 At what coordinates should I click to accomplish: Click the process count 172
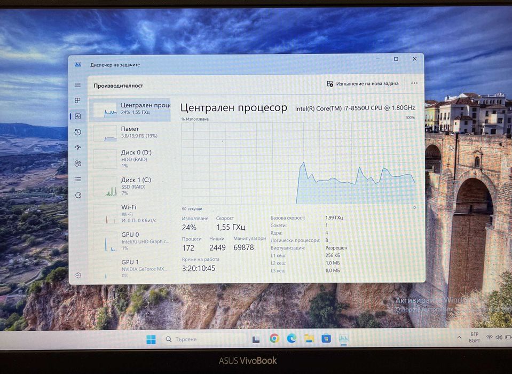pyautogui.click(x=188, y=248)
